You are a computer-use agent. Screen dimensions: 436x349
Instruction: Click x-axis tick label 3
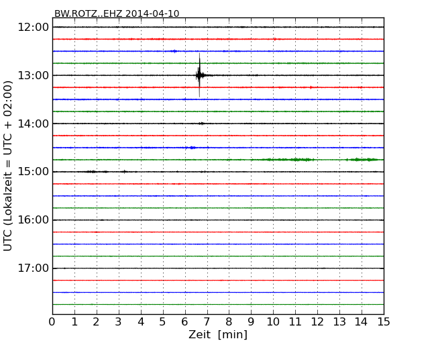119,322
